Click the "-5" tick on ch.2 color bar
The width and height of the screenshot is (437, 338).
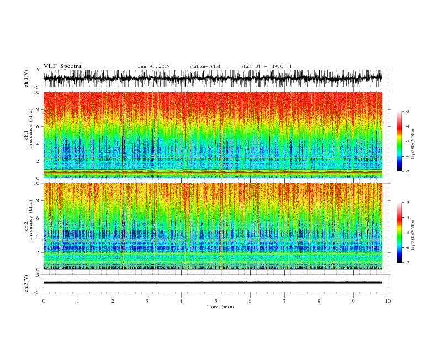click(x=407, y=233)
